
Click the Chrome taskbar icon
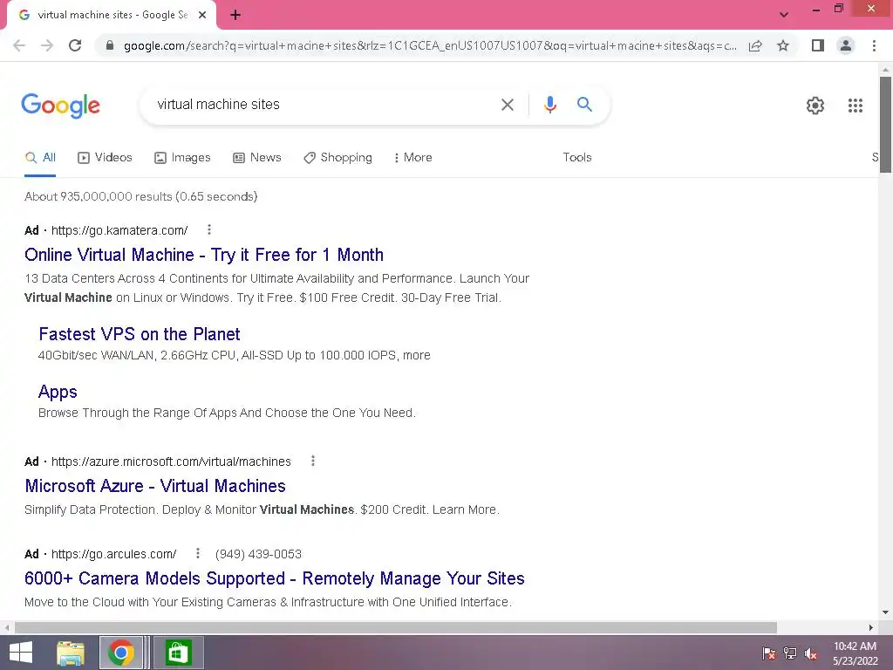[x=121, y=653]
